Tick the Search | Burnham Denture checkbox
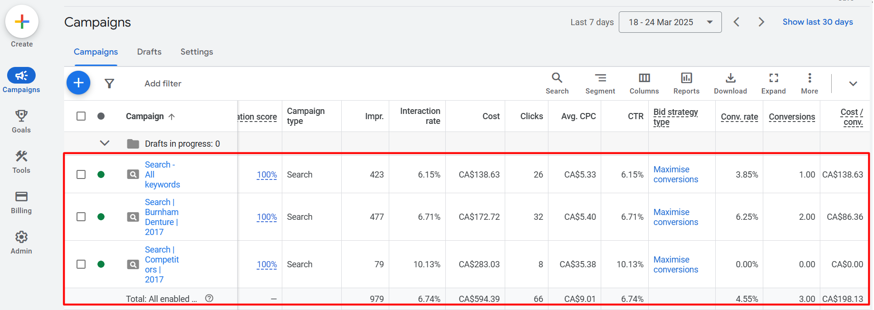 (x=81, y=217)
